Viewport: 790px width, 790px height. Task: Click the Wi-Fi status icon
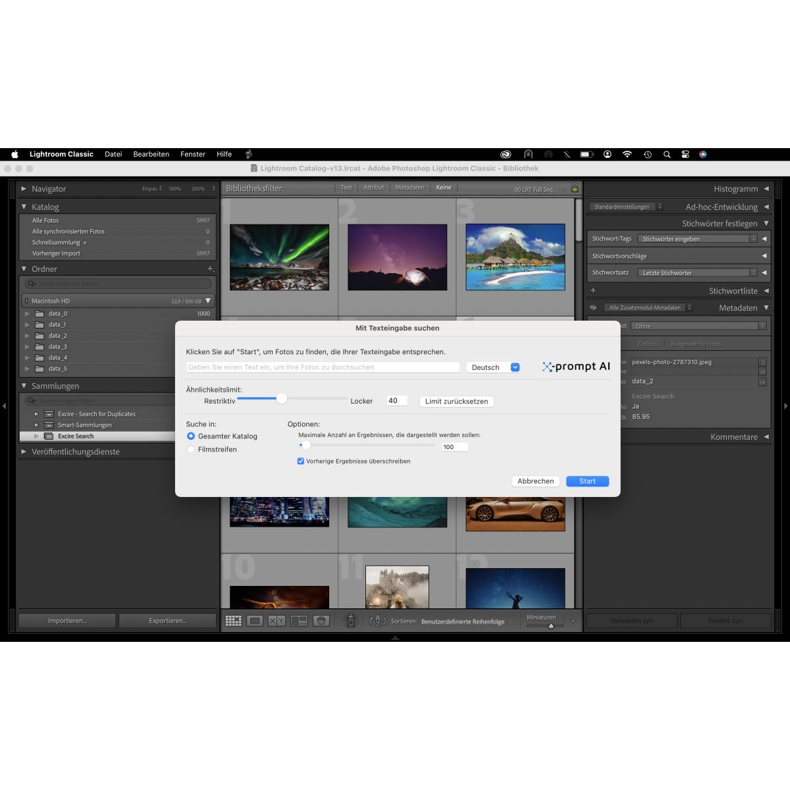click(x=627, y=154)
